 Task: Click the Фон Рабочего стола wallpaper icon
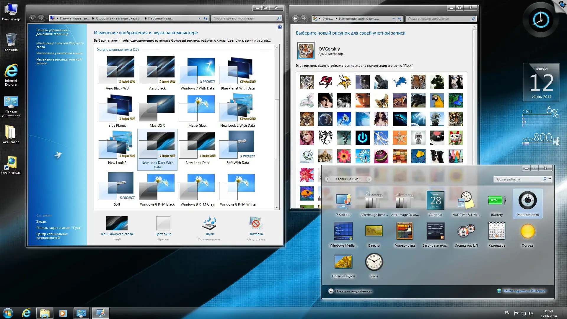[117, 224]
